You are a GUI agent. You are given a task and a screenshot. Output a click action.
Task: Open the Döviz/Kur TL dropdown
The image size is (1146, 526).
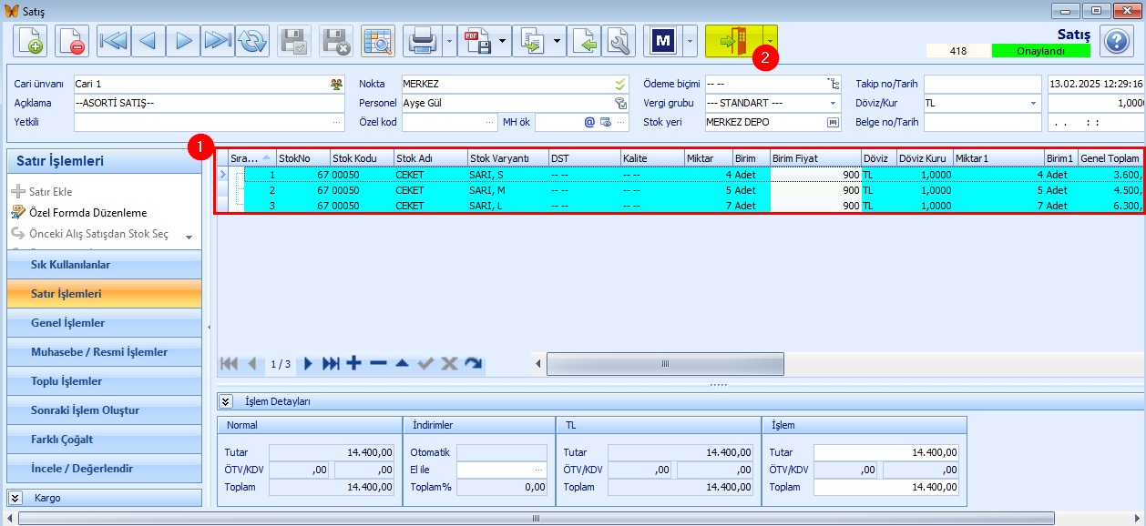pyautogui.click(x=1033, y=103)
